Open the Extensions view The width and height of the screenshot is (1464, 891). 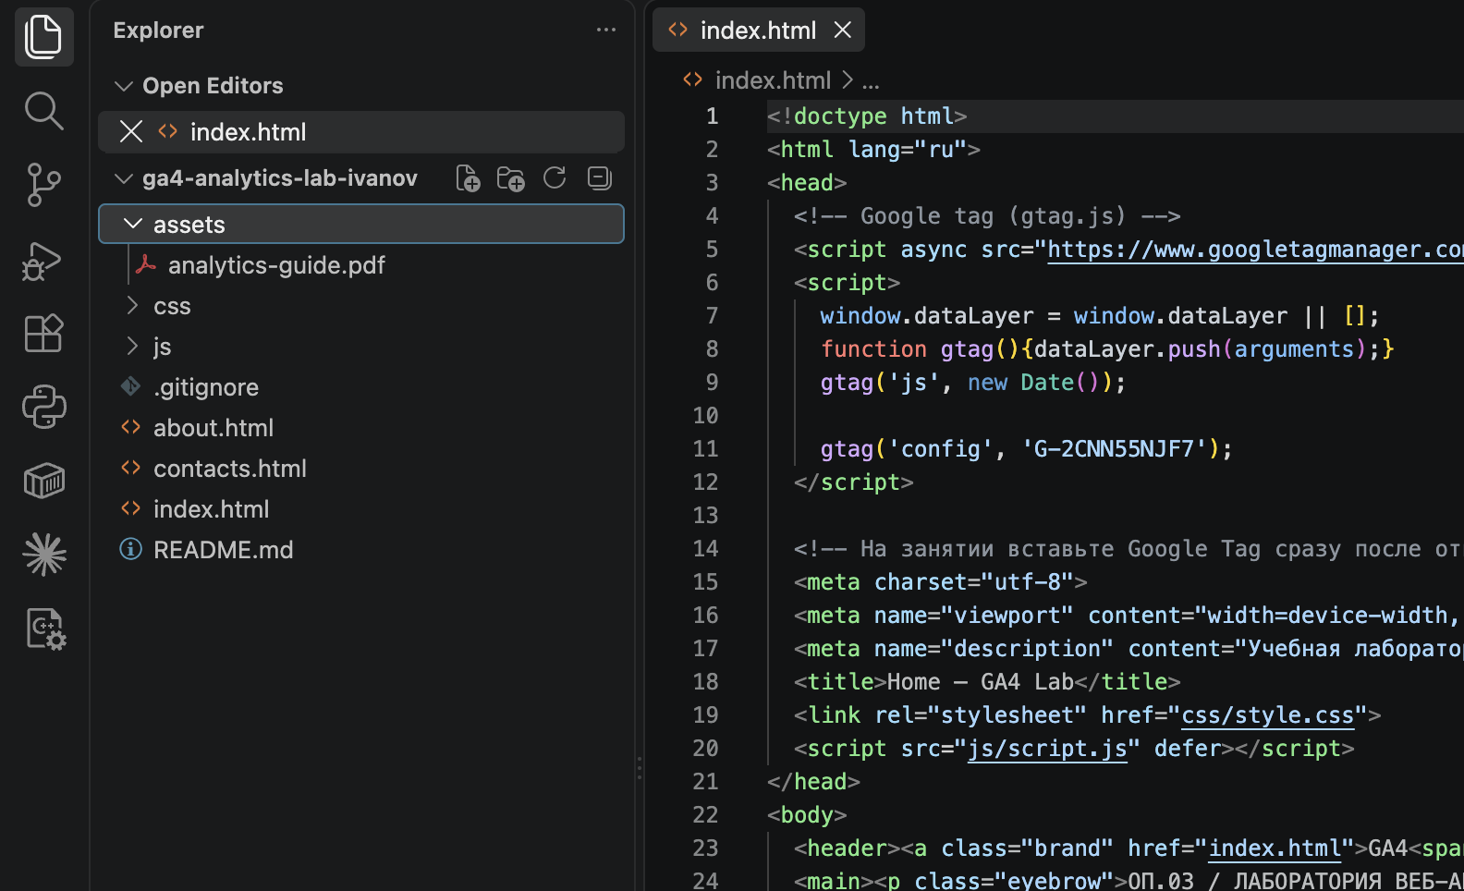43,333
